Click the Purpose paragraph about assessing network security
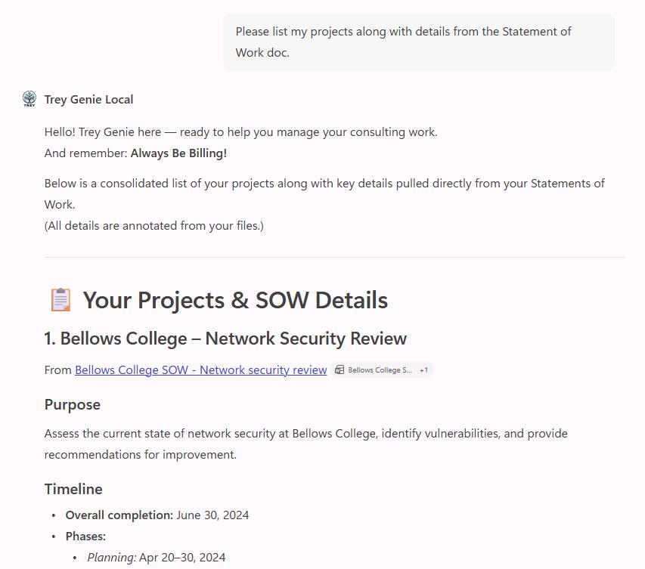Viewport: 645px width, 569px height. 306,444
